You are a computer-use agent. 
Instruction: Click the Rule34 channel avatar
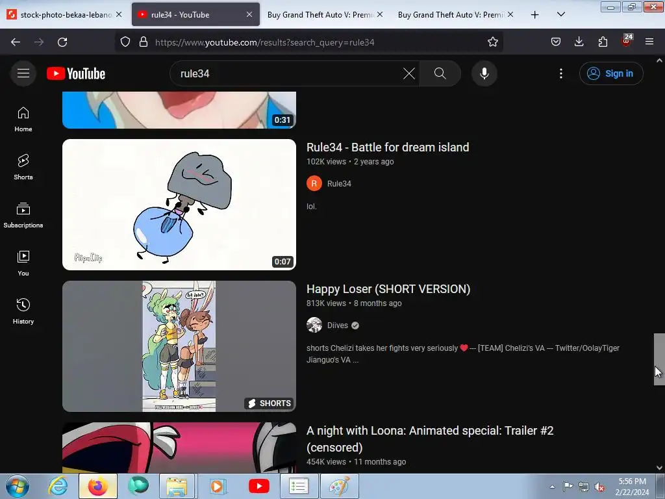(314, 184)
